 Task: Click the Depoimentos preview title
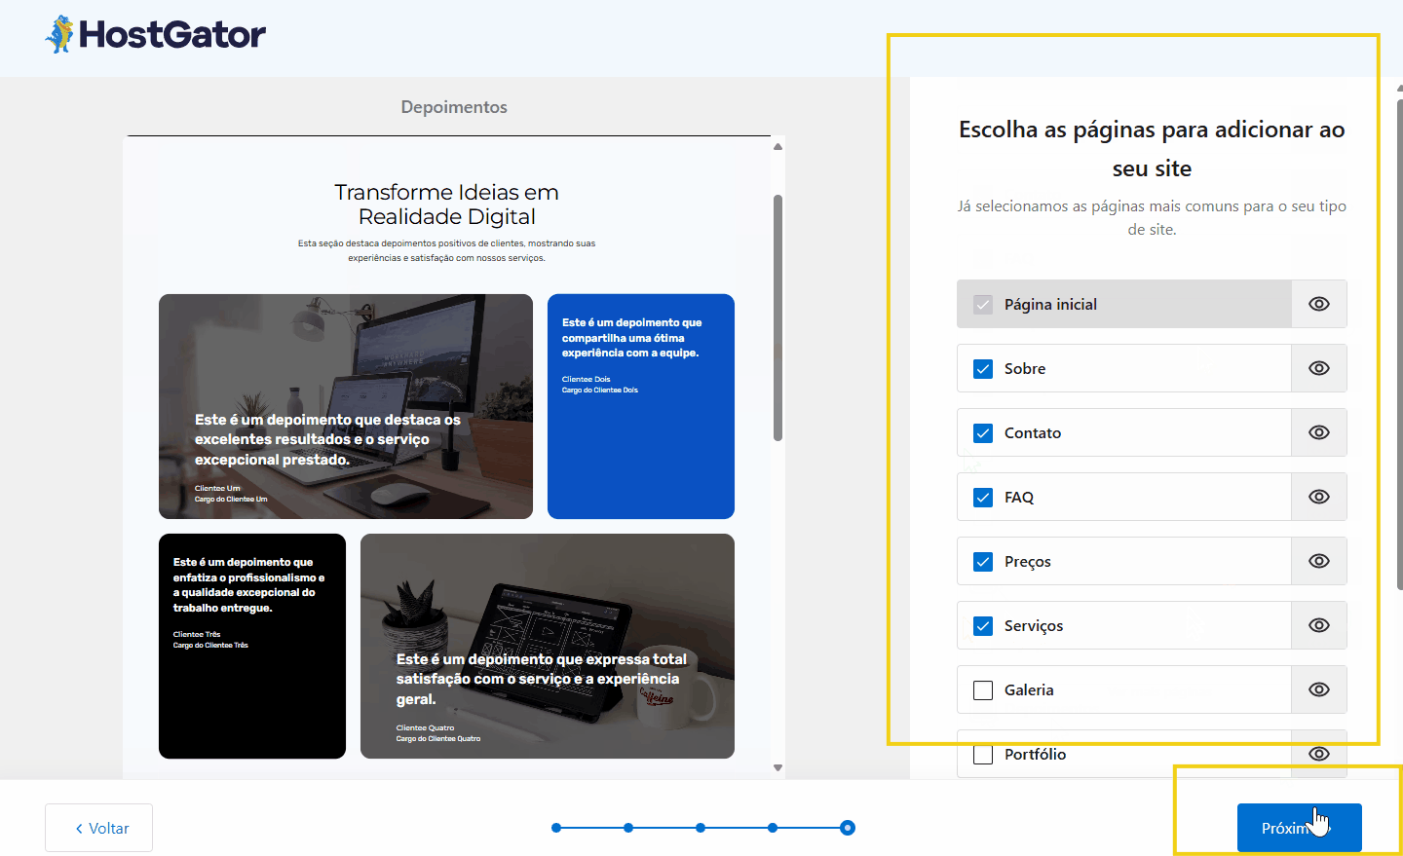(454, 107)
